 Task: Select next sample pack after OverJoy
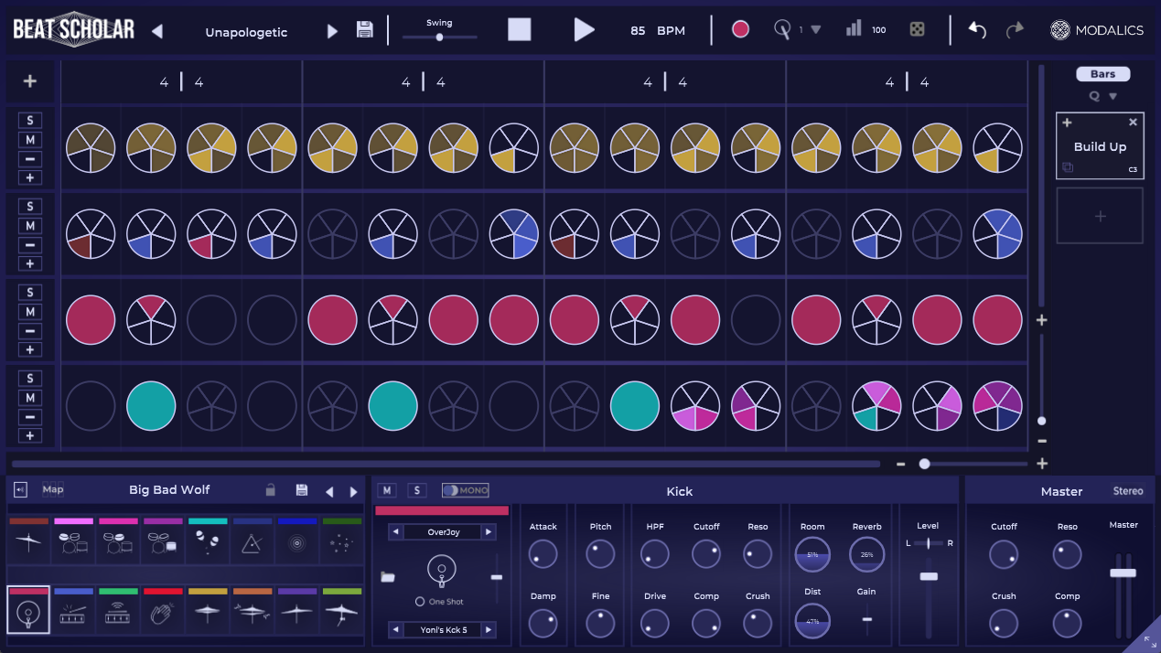(489, 531)
